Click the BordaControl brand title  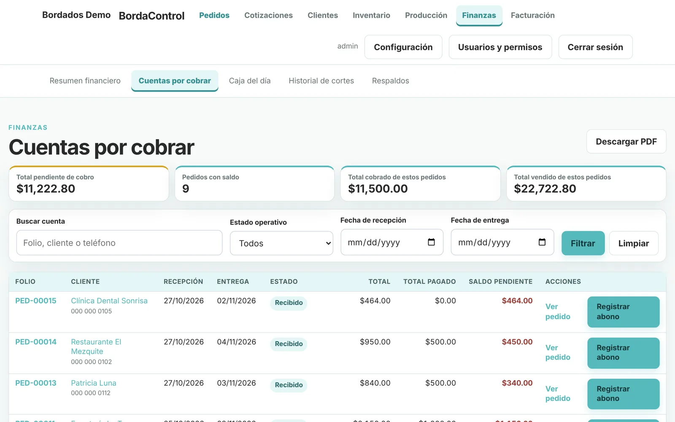[x=151, y=16]
